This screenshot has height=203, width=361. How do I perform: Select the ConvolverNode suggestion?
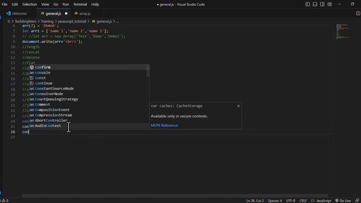(x=89, y=94)
